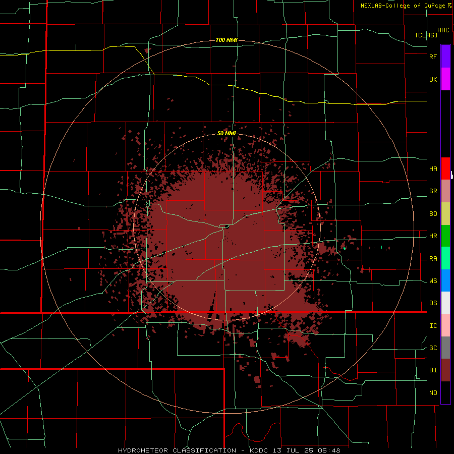Click the BD legend label

click(433, 214)
